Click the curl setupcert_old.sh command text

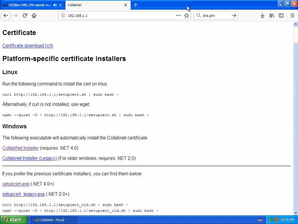(x=65, y=205)
